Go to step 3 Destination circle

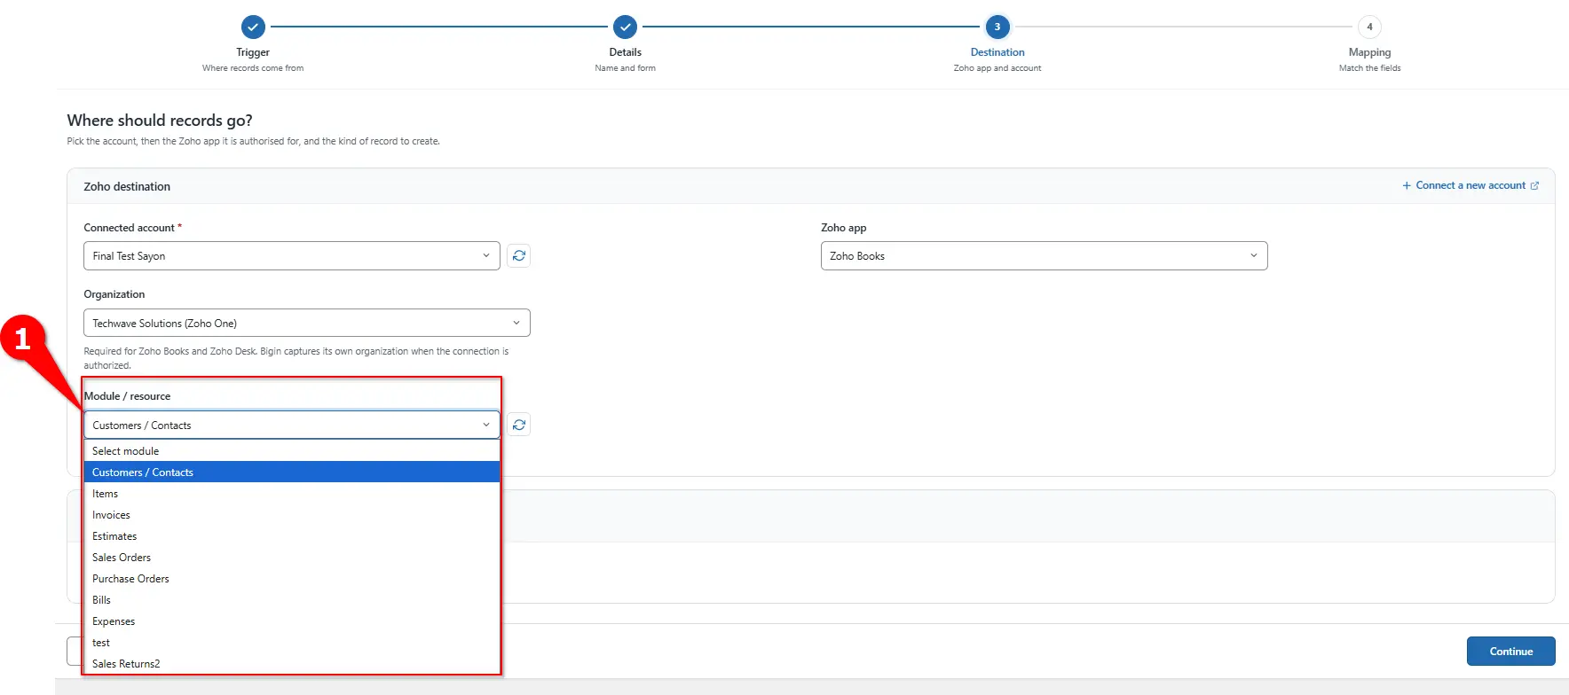997,27
